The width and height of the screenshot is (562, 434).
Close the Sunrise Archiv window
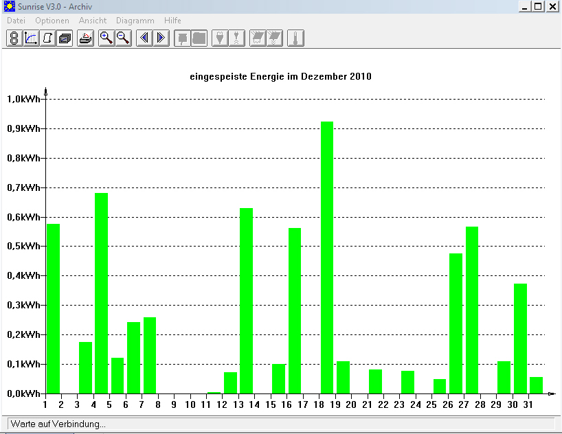(552, 6)
